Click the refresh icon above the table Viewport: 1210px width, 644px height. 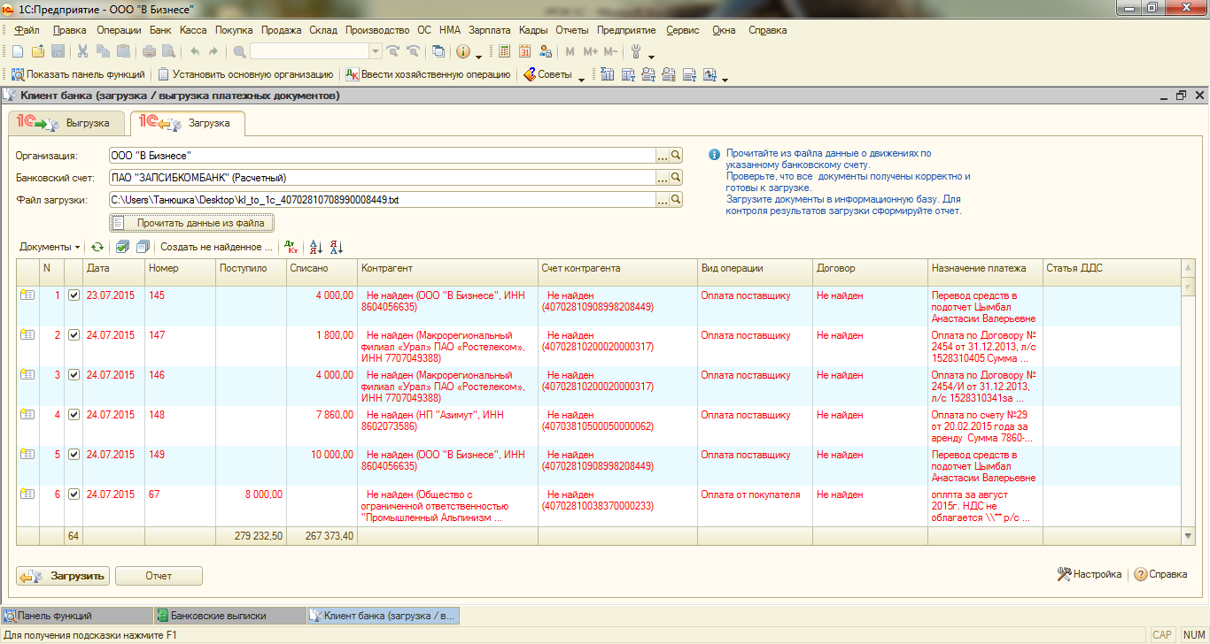tap(97, 248)
